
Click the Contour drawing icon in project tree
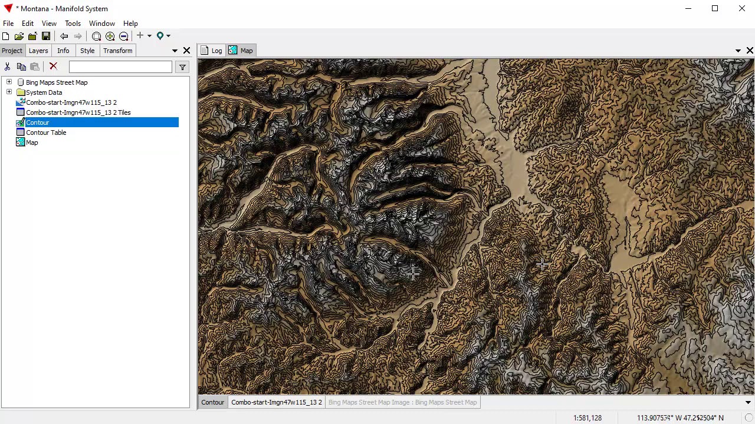point(21,122)
